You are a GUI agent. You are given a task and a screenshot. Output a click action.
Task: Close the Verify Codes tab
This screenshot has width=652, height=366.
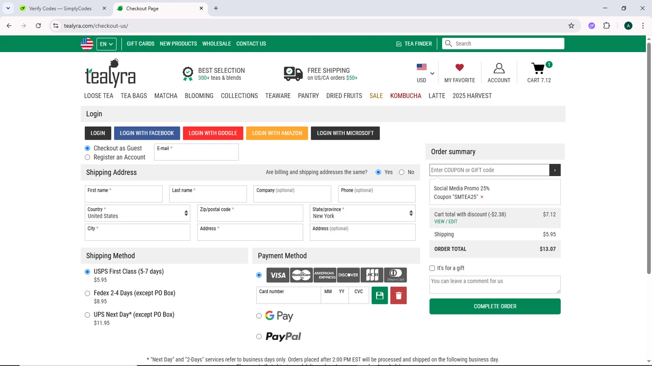tap(104, 8)
